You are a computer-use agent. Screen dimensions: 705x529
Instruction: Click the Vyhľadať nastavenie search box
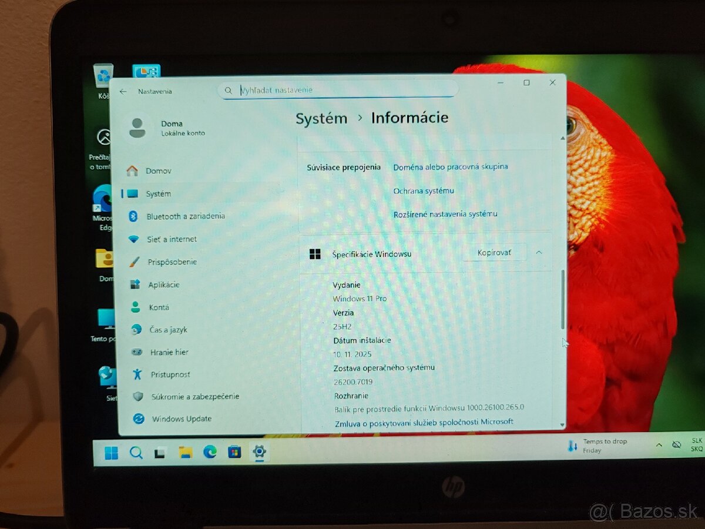(x=341, y=89)
